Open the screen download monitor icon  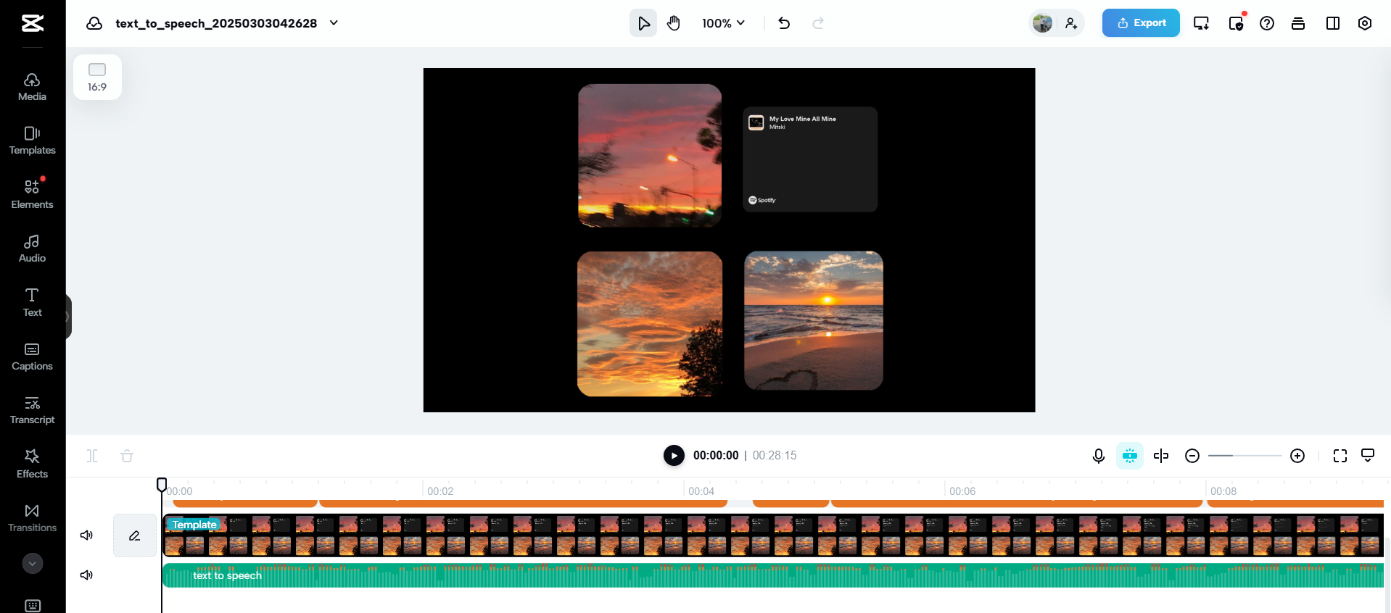coord(1202,23)
